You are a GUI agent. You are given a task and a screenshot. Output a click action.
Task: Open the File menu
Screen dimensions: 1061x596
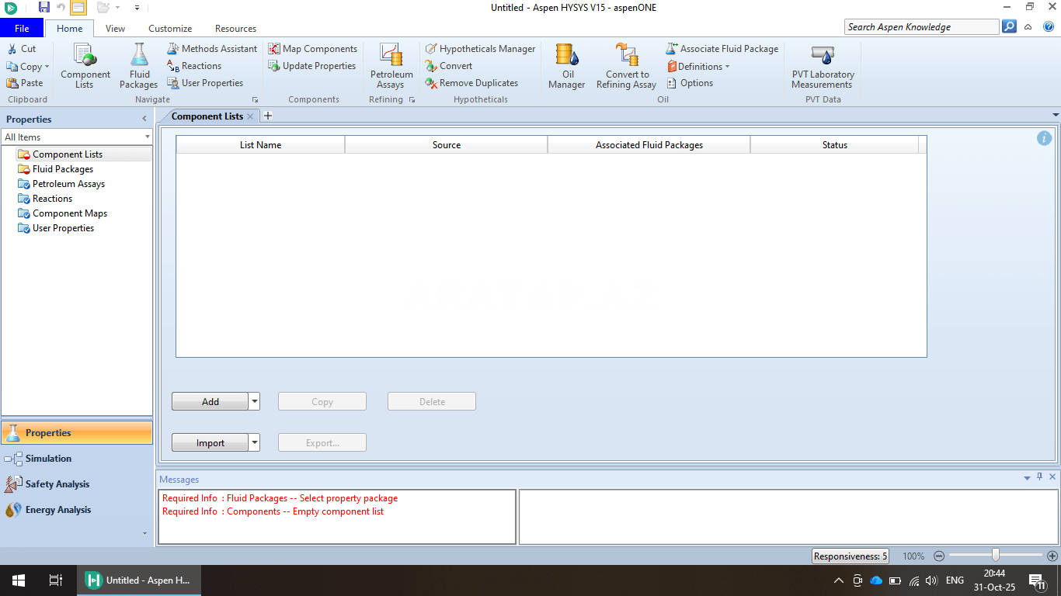pyautogui.click(x=22, y=29)
